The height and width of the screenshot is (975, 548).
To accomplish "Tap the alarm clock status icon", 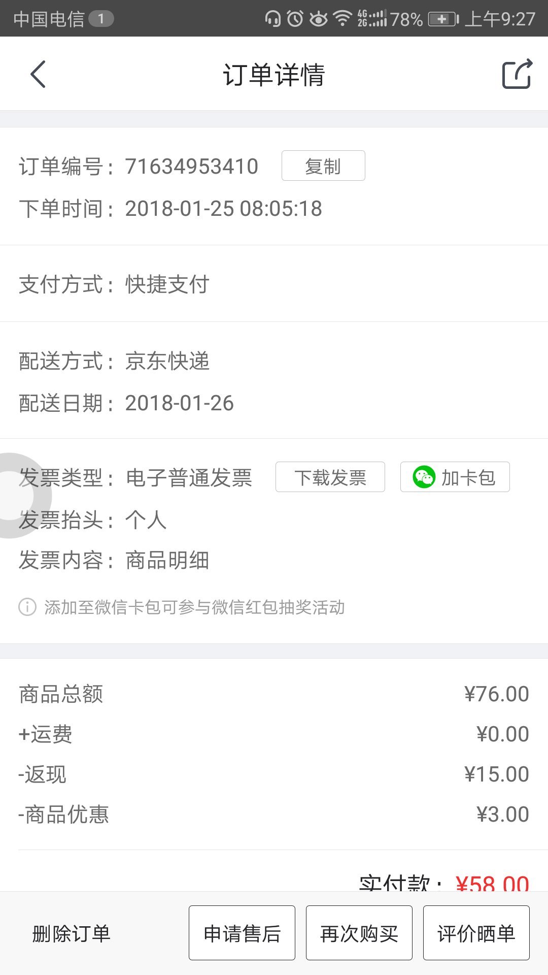I will (295, 19).
